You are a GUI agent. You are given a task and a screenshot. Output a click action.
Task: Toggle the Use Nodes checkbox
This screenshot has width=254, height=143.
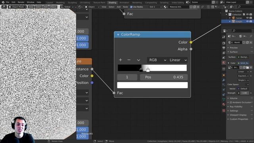coord(131,7)
